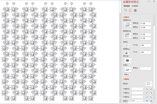Expand the lighting (光源) dropdown
The width and height of the screenshot is (157, 104).
[128, 70]
